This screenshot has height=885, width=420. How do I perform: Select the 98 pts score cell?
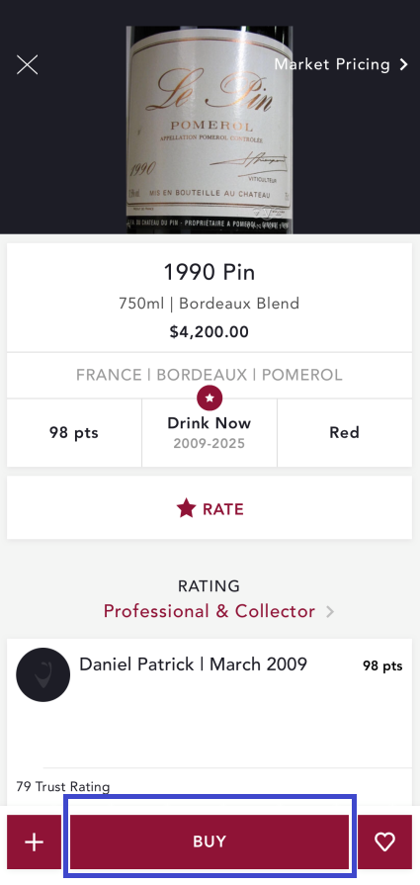click(x=74, y=433)
